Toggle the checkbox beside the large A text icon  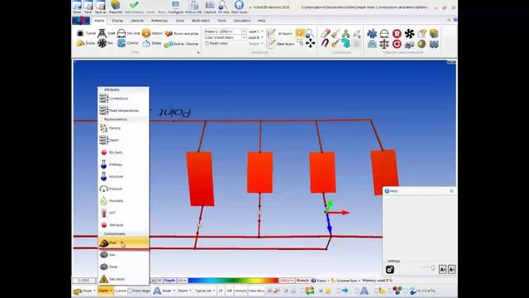click(357, 291)
